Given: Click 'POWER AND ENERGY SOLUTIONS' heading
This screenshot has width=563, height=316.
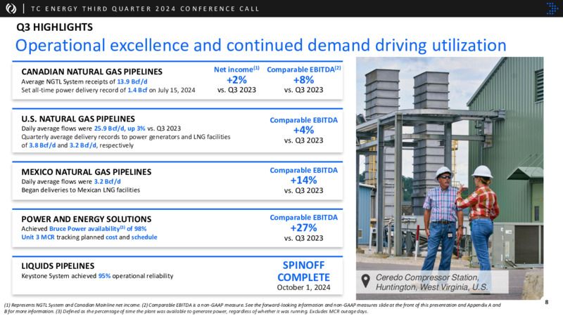Looking at the screenshot, I should tap(87, 219).
